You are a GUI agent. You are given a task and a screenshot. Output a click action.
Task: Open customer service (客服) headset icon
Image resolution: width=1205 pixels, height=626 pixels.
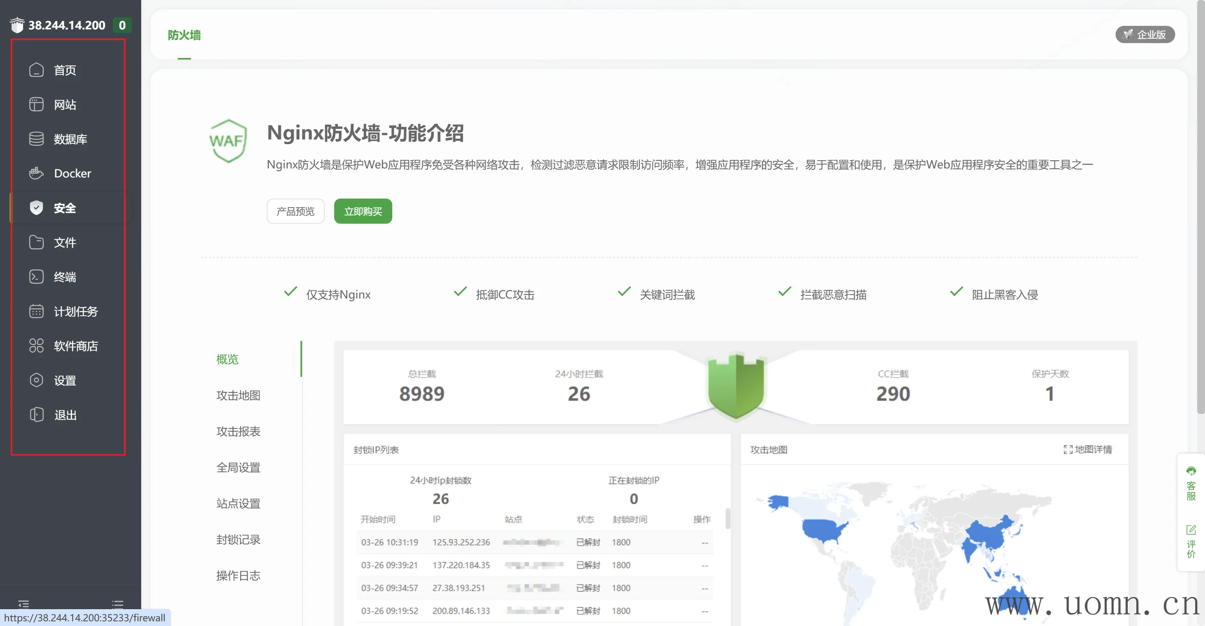coord(1191,471)
